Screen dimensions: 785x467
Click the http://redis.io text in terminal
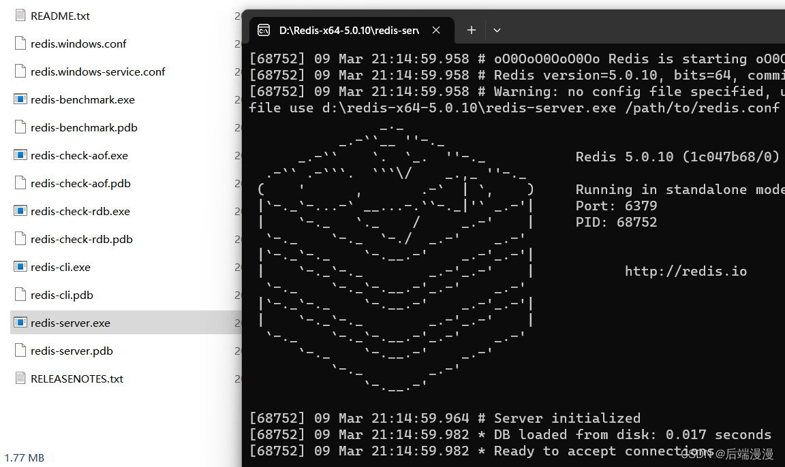tap(686, 271)
